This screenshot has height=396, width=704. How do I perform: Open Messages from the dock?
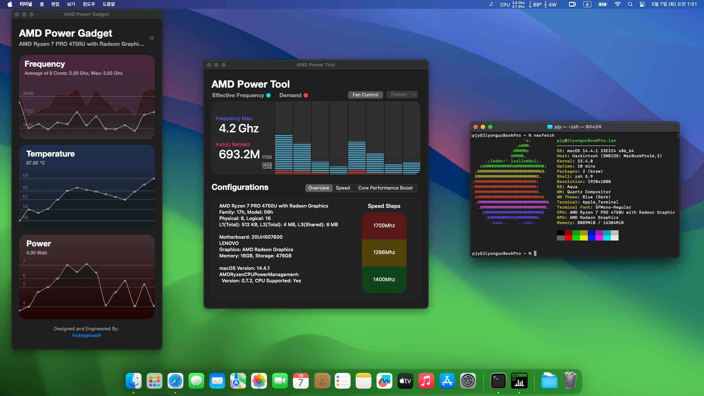pyautogui.click(x=196, y=381)
